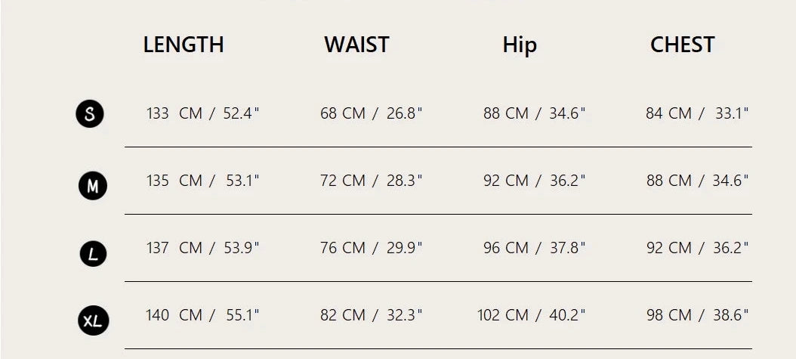Screen dimensions: 796x359
Task: Pick the XL size badge
Action: (x=94, y=321)
